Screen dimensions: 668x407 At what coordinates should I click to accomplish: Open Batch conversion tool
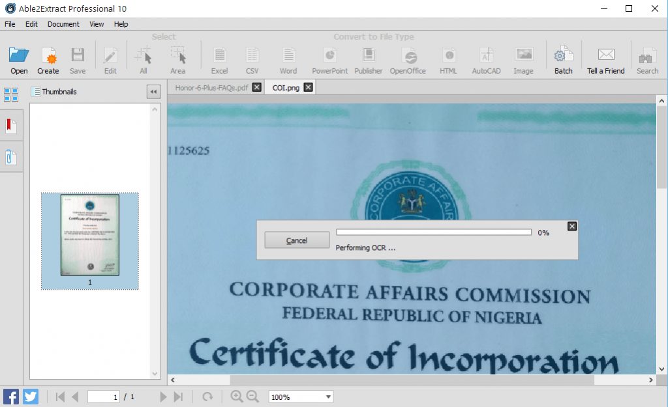point(563,55)
